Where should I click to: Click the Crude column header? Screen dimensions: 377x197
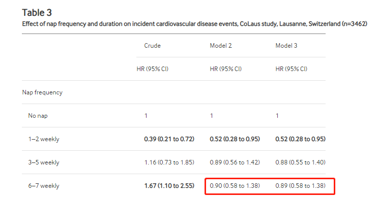(x=152, y=46)
